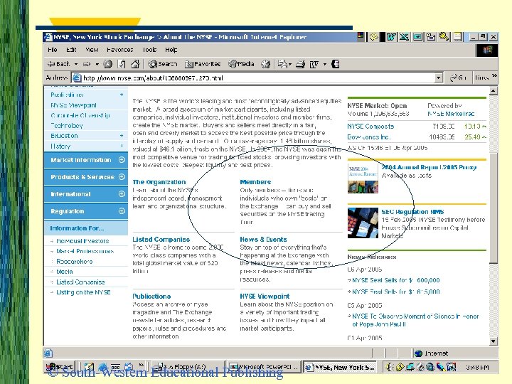Viewport: 512px width, 384px height.
Task: Open the Media toolbar button
Action: [x=241, y=64]
